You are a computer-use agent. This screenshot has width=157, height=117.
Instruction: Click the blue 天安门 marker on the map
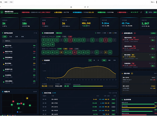point(18,112)
